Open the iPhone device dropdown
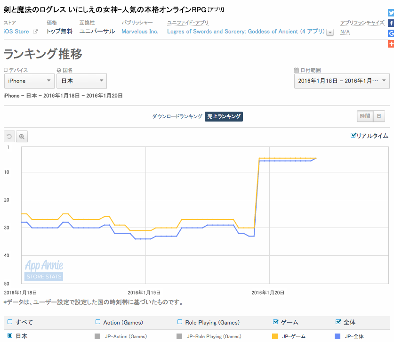 coord(29,81)
